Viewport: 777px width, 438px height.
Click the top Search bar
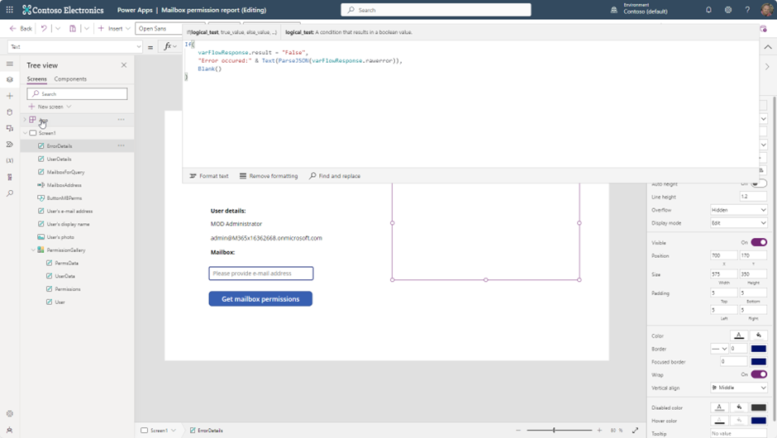436,9
